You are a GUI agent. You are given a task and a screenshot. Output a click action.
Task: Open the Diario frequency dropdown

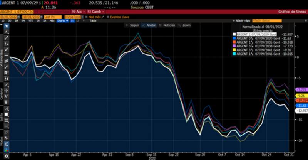[62, 21]
